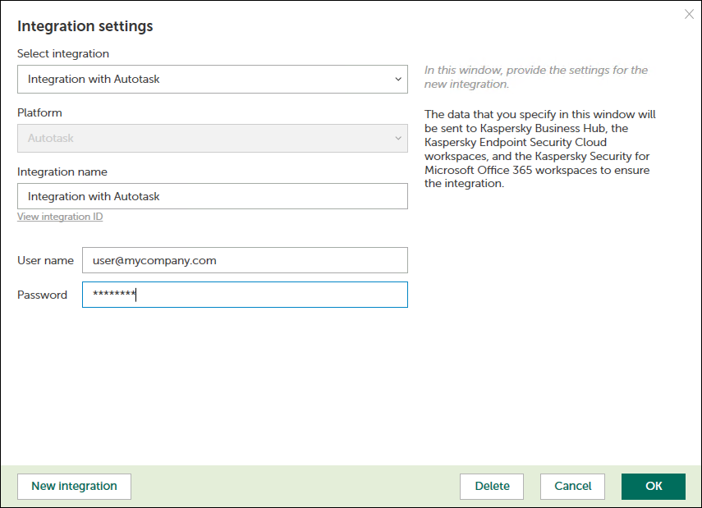The image size is (702, 508).
Task: Click the Integration settings dialog title
Action: (x=85, y=25)
